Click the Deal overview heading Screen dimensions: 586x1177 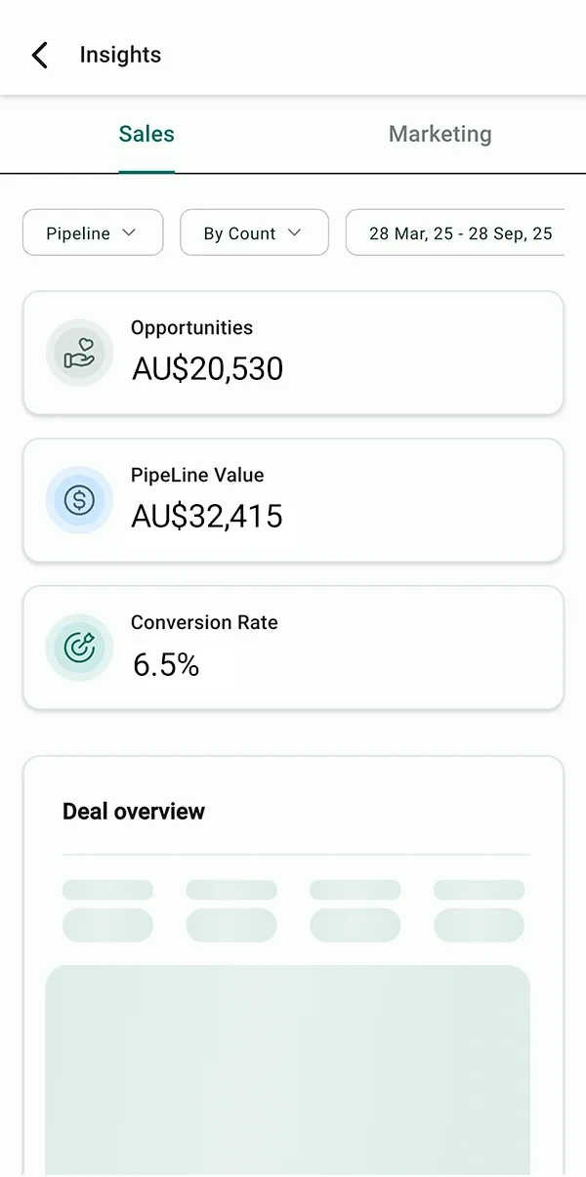click(x=134, y=811)
